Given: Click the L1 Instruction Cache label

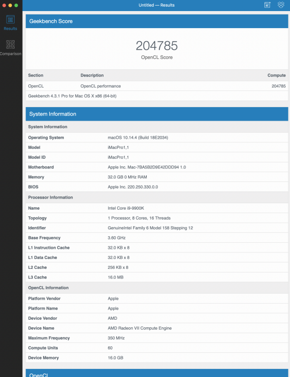Looking at the screenshot, I should (x=49, y=248).
